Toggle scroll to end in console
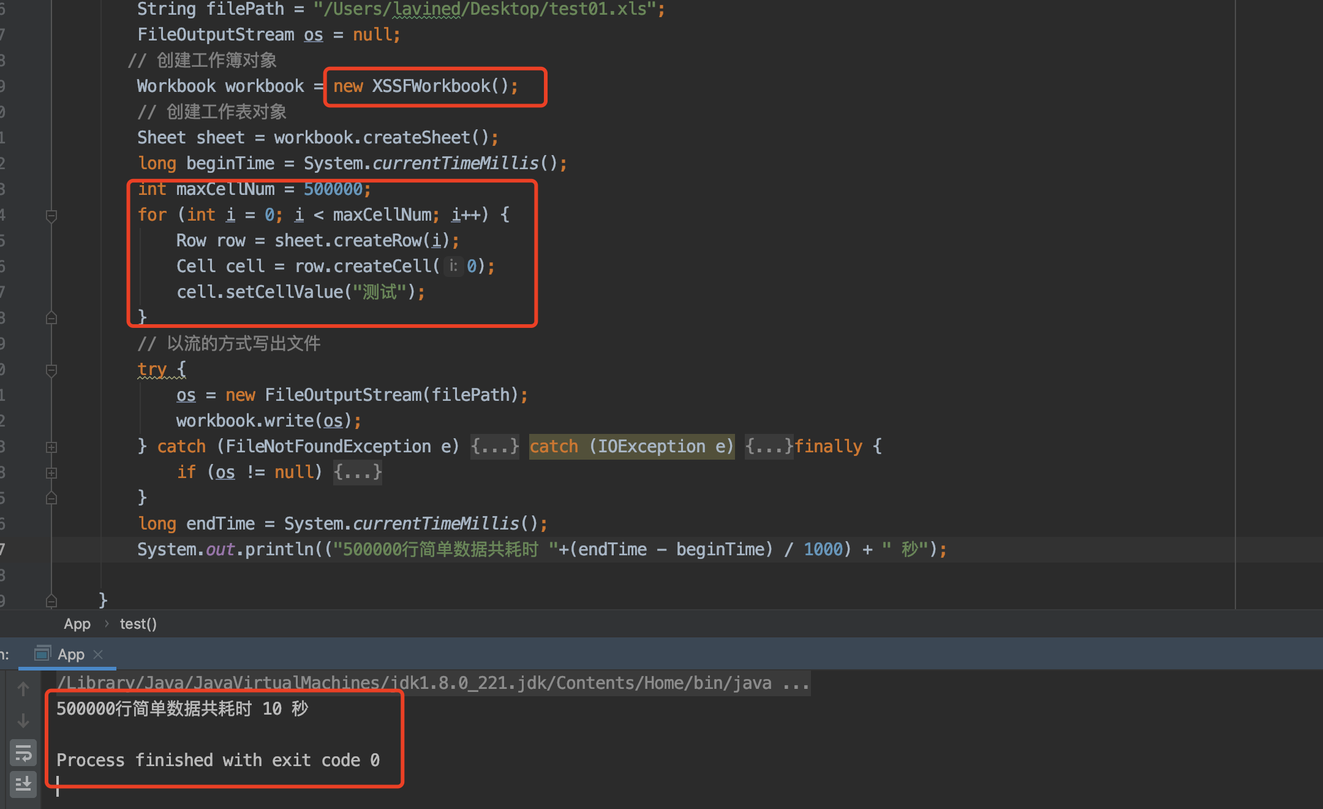The height and width of the screenshot is (809, 1323). coord(23,784)
